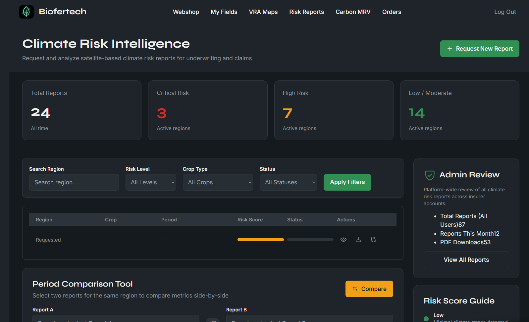The width and height of the screenshot is (529, 322).
Task: Click the View All Reports button
Action: [466, 260]
